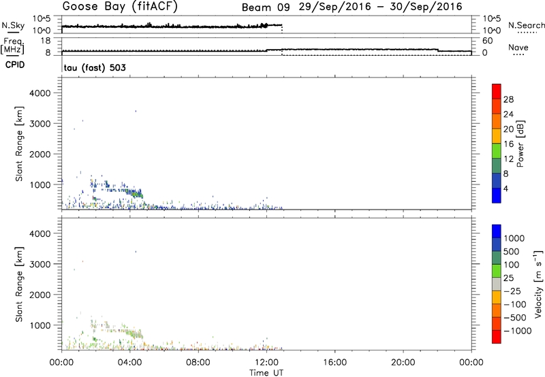Click the light green Power color bar segment
Viewport: 545px width, 377px height.
(497, 150)
